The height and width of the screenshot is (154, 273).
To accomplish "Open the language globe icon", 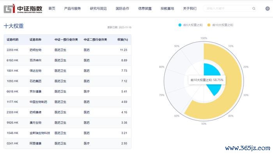I will click(268, 8).
